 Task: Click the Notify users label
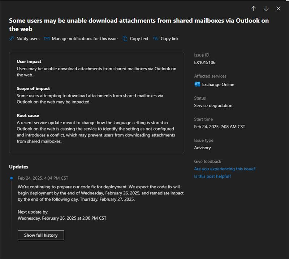point(28,39)
